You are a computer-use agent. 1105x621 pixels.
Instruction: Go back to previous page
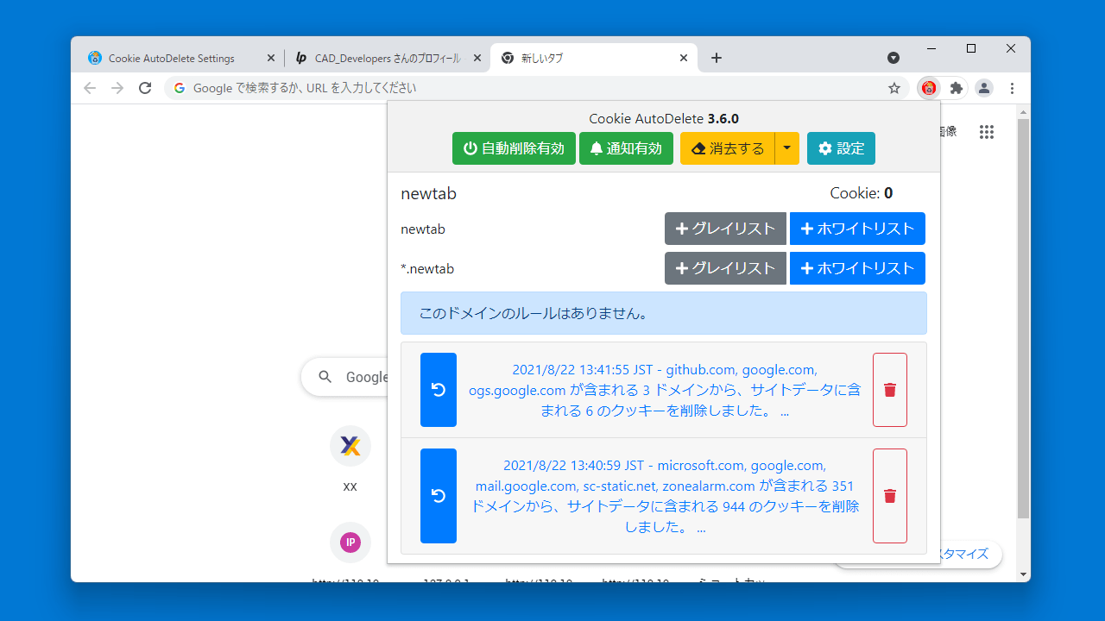coord(90,88)
